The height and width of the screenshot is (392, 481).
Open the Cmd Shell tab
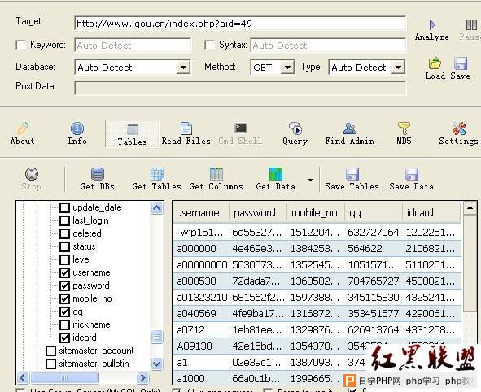pos(240,133)
